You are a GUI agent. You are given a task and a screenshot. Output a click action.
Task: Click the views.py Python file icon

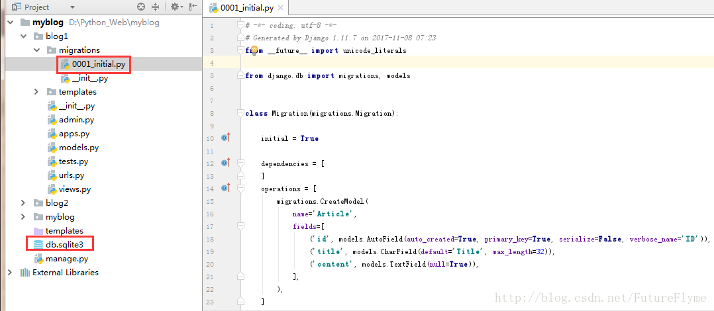pyautogui.click(x=52, y=190)
